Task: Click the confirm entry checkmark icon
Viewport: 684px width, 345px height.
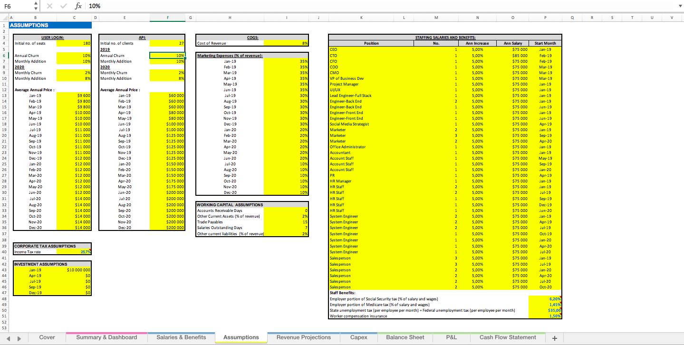Action: pyautogui.click(x=64, y=6)
